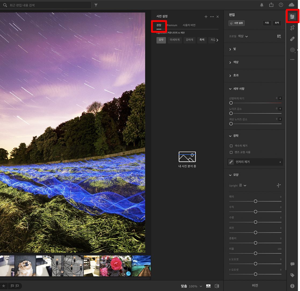Open the Edit panel sliders icon
300x291 pixels.
pyautogui.click(x=292, y=17)
